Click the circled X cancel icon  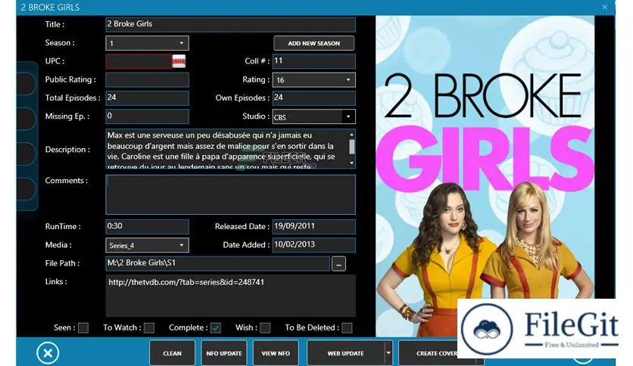[48, 353]
